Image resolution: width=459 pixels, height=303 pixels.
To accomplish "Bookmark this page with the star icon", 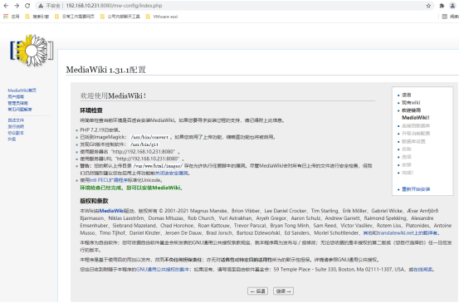I will pos(428,6).
